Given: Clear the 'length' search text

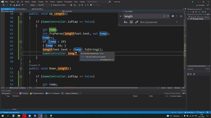Looking at the screenshot, I should [x=164, y=16].
